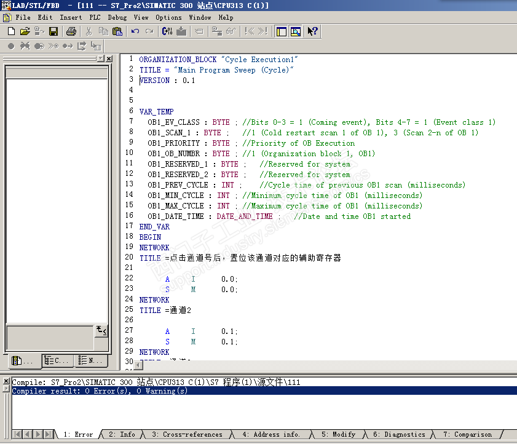Click the context help arrow-question icon
Screen dimensions: 517x444
313,31
